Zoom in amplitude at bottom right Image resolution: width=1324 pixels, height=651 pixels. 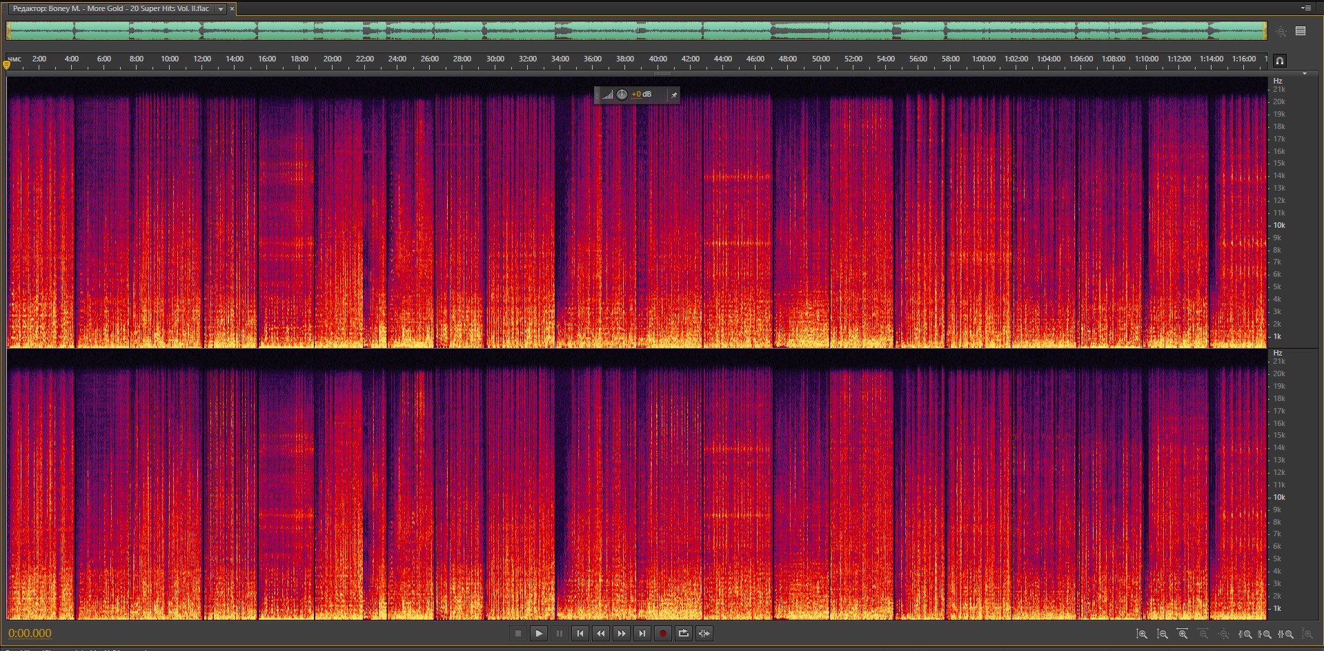pyautogui.click(x=1142, y=634)
